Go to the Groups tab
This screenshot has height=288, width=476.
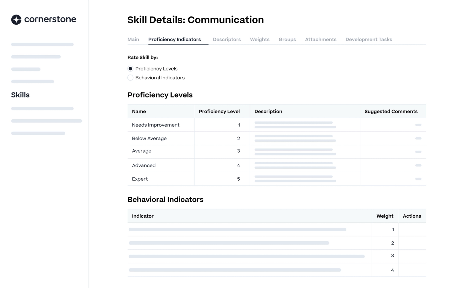[287, 40]
